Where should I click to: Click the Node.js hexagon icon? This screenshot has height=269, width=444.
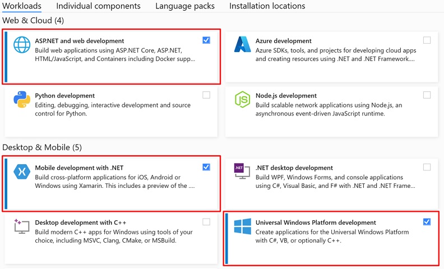pyautogui.click(x=242, y=99)
